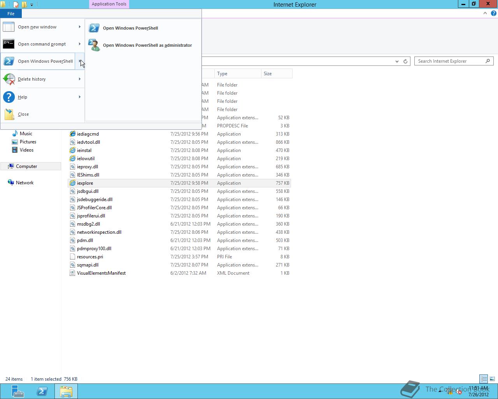The height and width of the screenshot is (399, 498).
Task: Choose Help menu item
Action: 42,97
